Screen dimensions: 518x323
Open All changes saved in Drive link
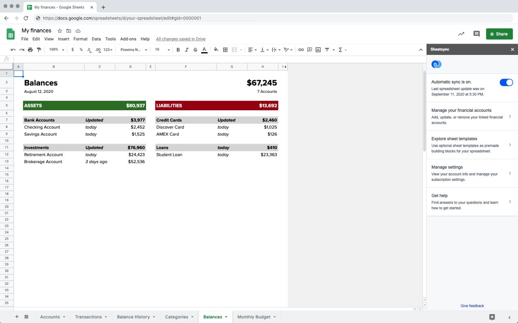coord(180,39)
